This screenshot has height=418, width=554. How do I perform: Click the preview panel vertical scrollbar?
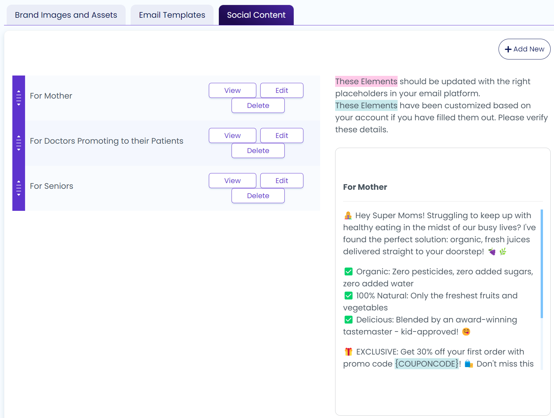542,264
